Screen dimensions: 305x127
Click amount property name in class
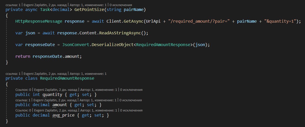coord(60,105)
